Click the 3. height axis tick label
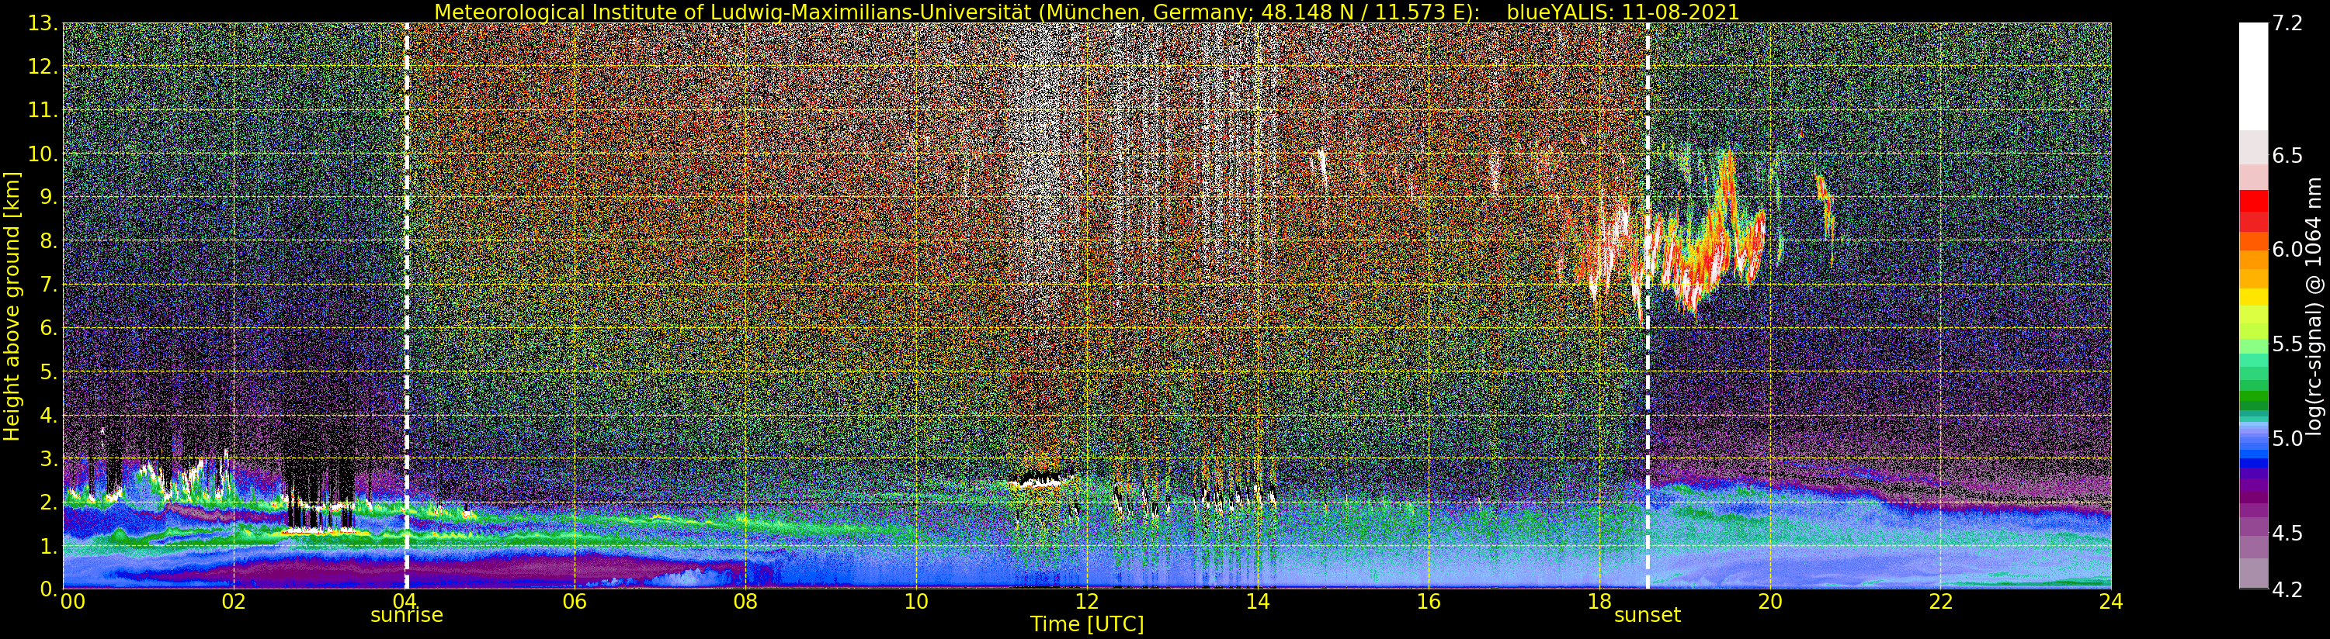Screen dimensions: 2330x639 [49, 458]
